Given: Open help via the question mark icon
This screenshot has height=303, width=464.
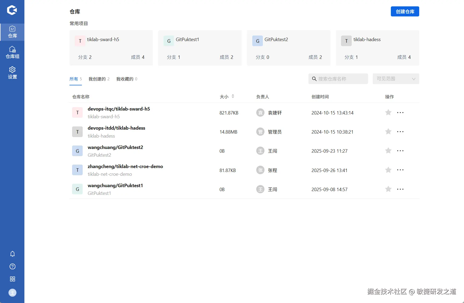Looking at the screenshot, I should [12, 266].
